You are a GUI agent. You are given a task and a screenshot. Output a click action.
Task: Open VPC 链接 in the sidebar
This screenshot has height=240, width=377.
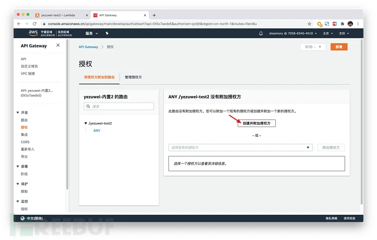(x=28, y=74)
